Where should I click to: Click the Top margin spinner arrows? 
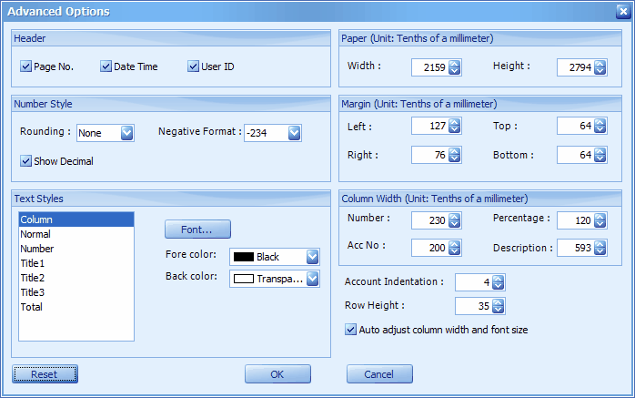600,127
